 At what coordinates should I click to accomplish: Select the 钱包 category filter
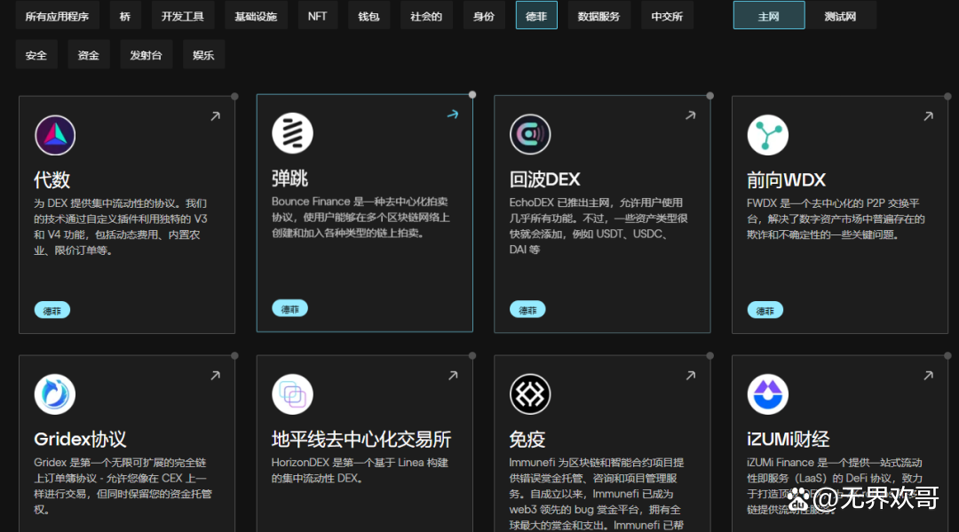pos(369,16)
